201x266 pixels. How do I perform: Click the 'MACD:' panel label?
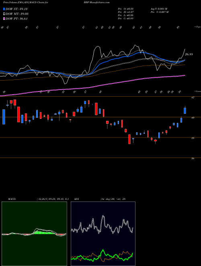(x=12, y=199)
